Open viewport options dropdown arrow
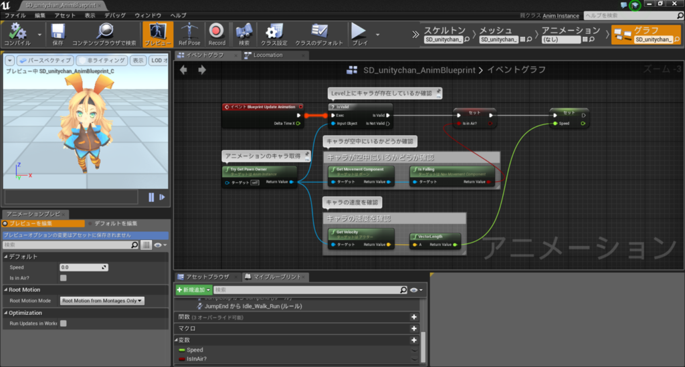685x367 pixels. pyautogui.click(x=9, y=60)
